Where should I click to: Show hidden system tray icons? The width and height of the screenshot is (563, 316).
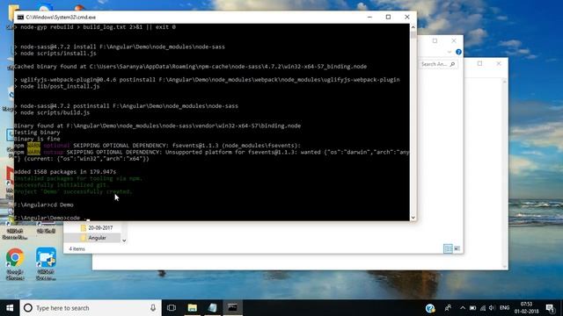pos(463,308)
